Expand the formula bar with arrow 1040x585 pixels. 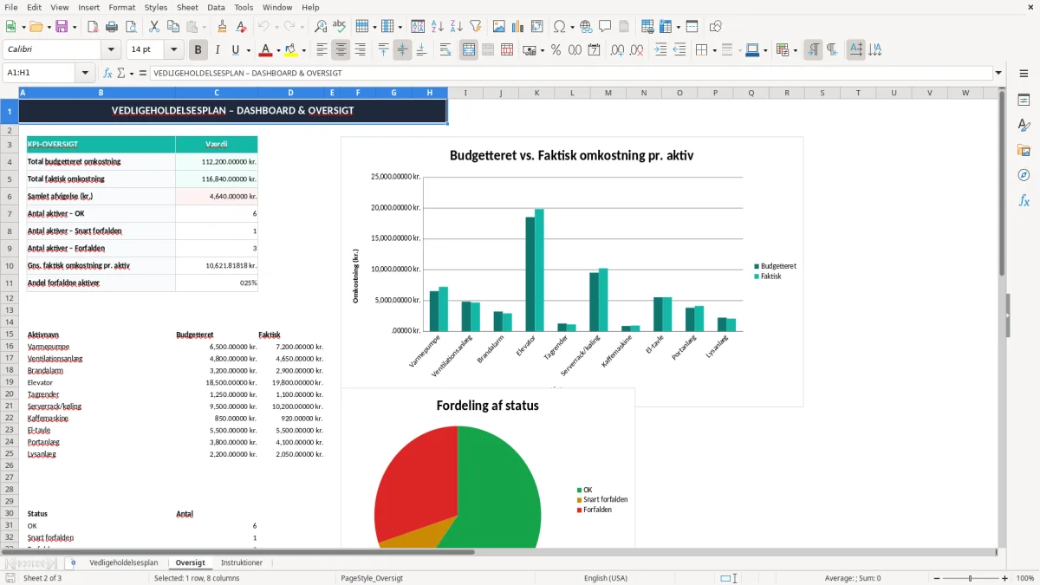[998, 74]
